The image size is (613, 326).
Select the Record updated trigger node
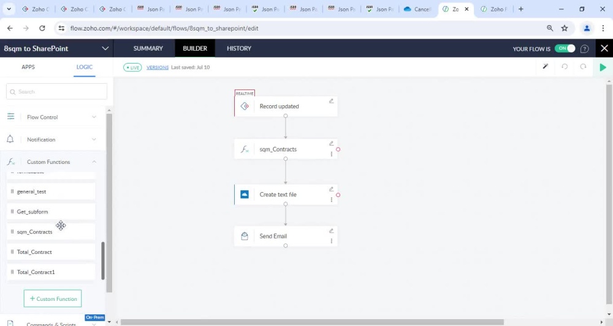(286, 106)
